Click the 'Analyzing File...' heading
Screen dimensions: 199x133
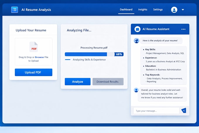click(79, 30)
